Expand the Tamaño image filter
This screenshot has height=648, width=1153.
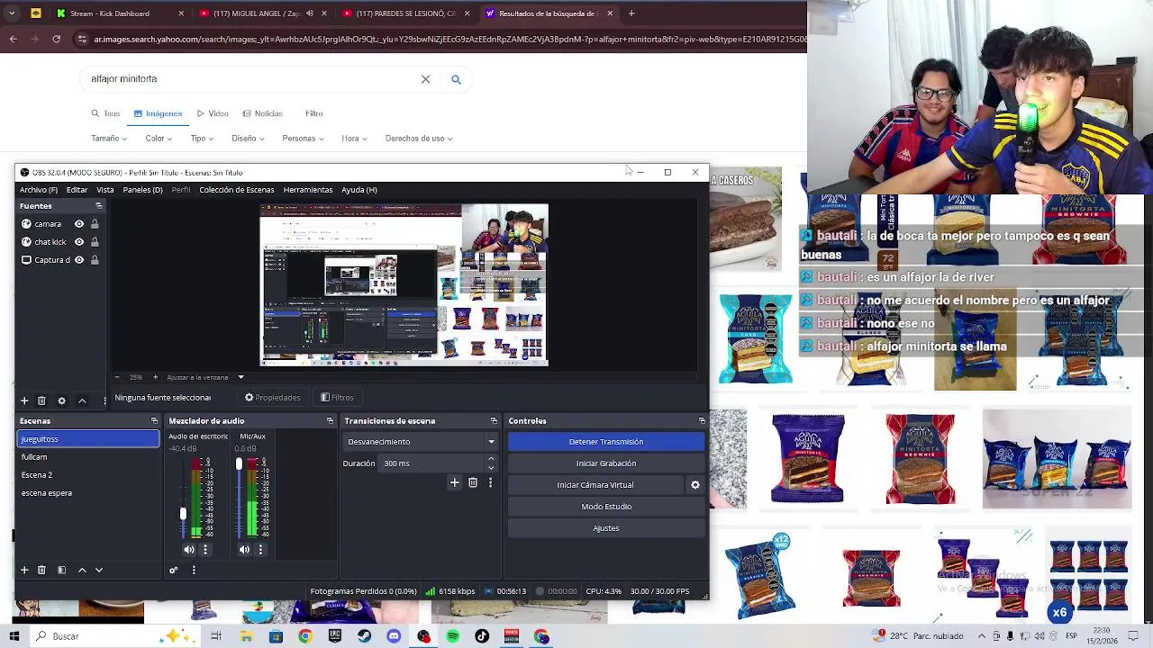[109, 139]
